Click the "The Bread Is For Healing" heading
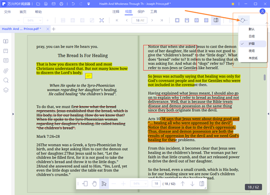Image resolution: width=270 pixels, height=195 pixels. (x=83, y=56)
